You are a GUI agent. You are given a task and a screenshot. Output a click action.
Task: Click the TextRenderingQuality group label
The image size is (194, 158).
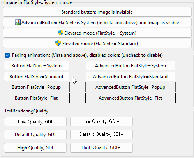tap(26, 111)
